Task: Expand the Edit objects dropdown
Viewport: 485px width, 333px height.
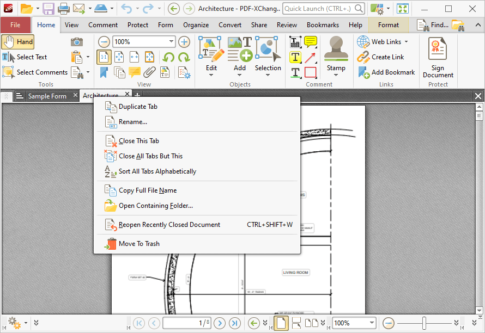Action: 211,75
